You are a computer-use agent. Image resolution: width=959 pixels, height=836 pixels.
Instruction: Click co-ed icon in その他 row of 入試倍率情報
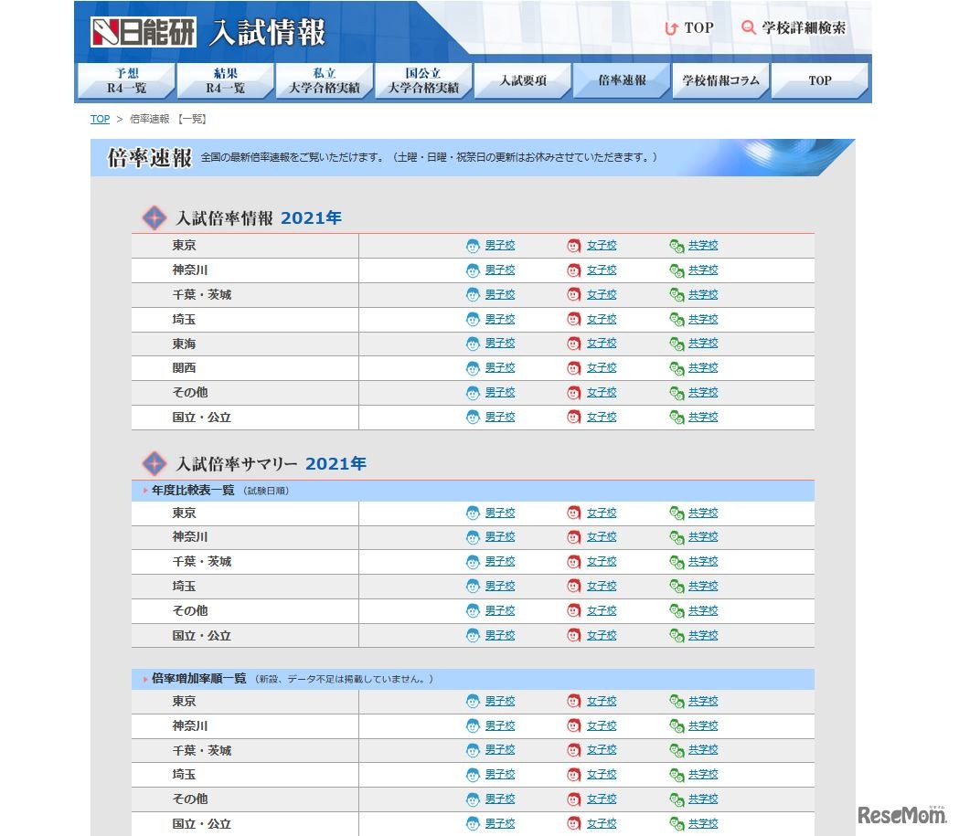pyautogui.click(x=677, y=392)
